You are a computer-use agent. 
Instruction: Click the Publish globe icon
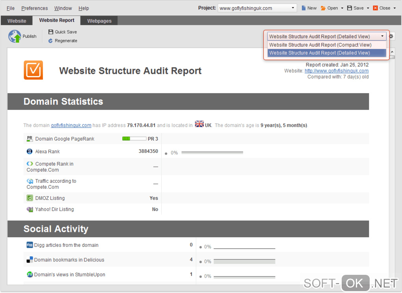pyautogui.click(x=15, y=36)
